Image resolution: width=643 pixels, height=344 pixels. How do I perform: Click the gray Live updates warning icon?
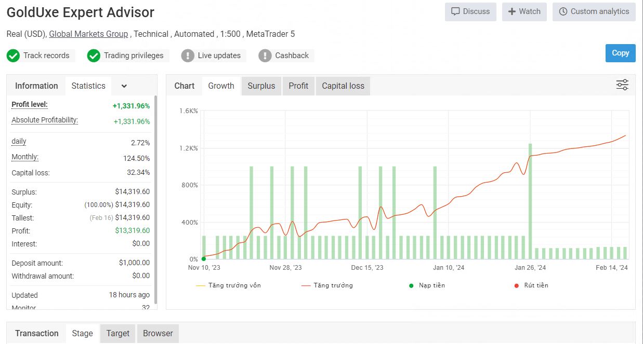pyautogui.click(x=188, y=56)
